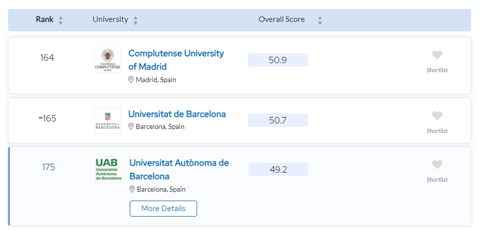Open Universitat de Barcelona link

pos(177,114)
